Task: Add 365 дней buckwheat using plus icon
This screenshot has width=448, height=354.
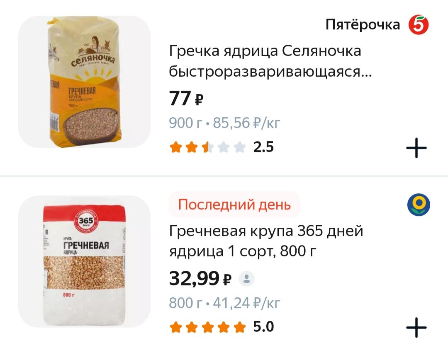Action: click(416, 328)
